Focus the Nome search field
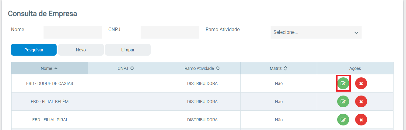Screen dimensions: 406x130 tap(73, 32)
